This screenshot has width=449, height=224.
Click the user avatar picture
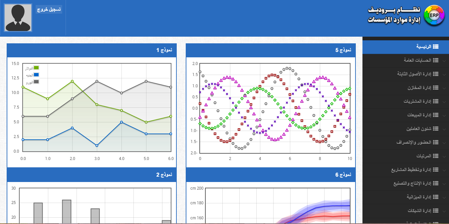tap(18, 18)
